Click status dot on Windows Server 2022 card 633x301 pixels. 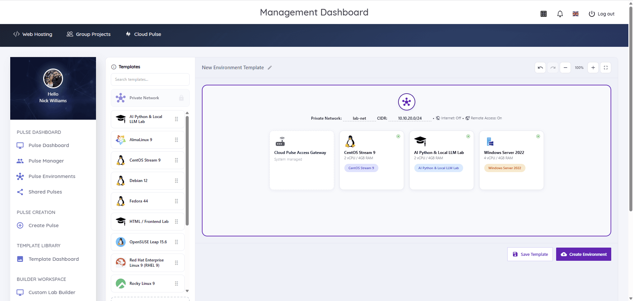(538, 136)
